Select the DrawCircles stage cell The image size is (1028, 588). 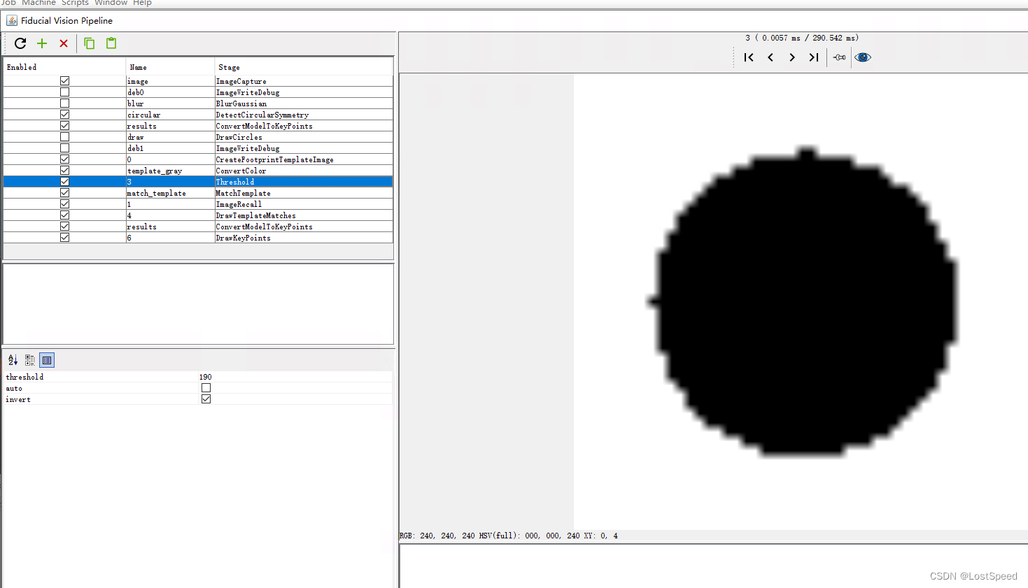tap(304, 137)
